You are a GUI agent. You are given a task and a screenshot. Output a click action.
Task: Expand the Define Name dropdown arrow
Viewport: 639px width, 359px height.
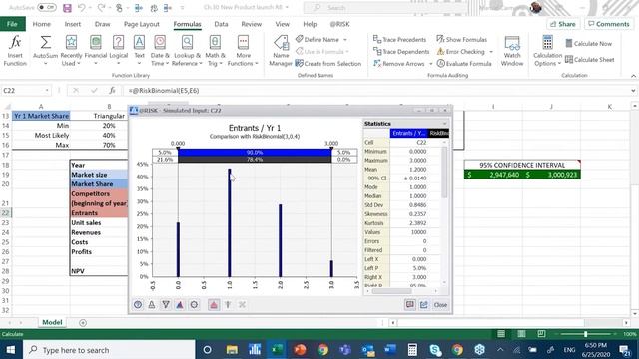tap(345, 40)
